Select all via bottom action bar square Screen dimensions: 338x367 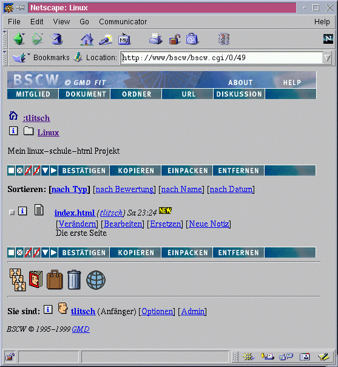11,253
